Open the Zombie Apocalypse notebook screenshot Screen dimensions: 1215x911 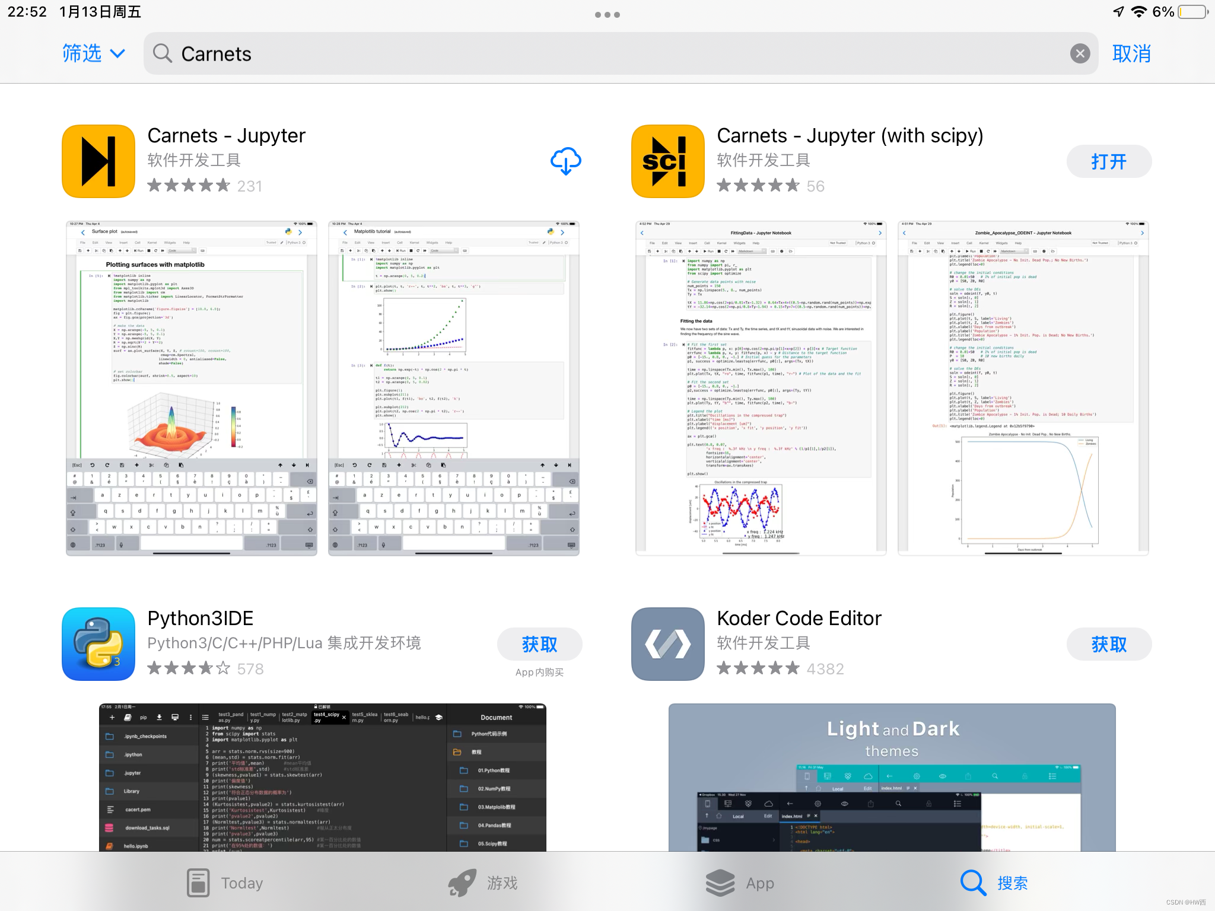(x=1023, y=388)
